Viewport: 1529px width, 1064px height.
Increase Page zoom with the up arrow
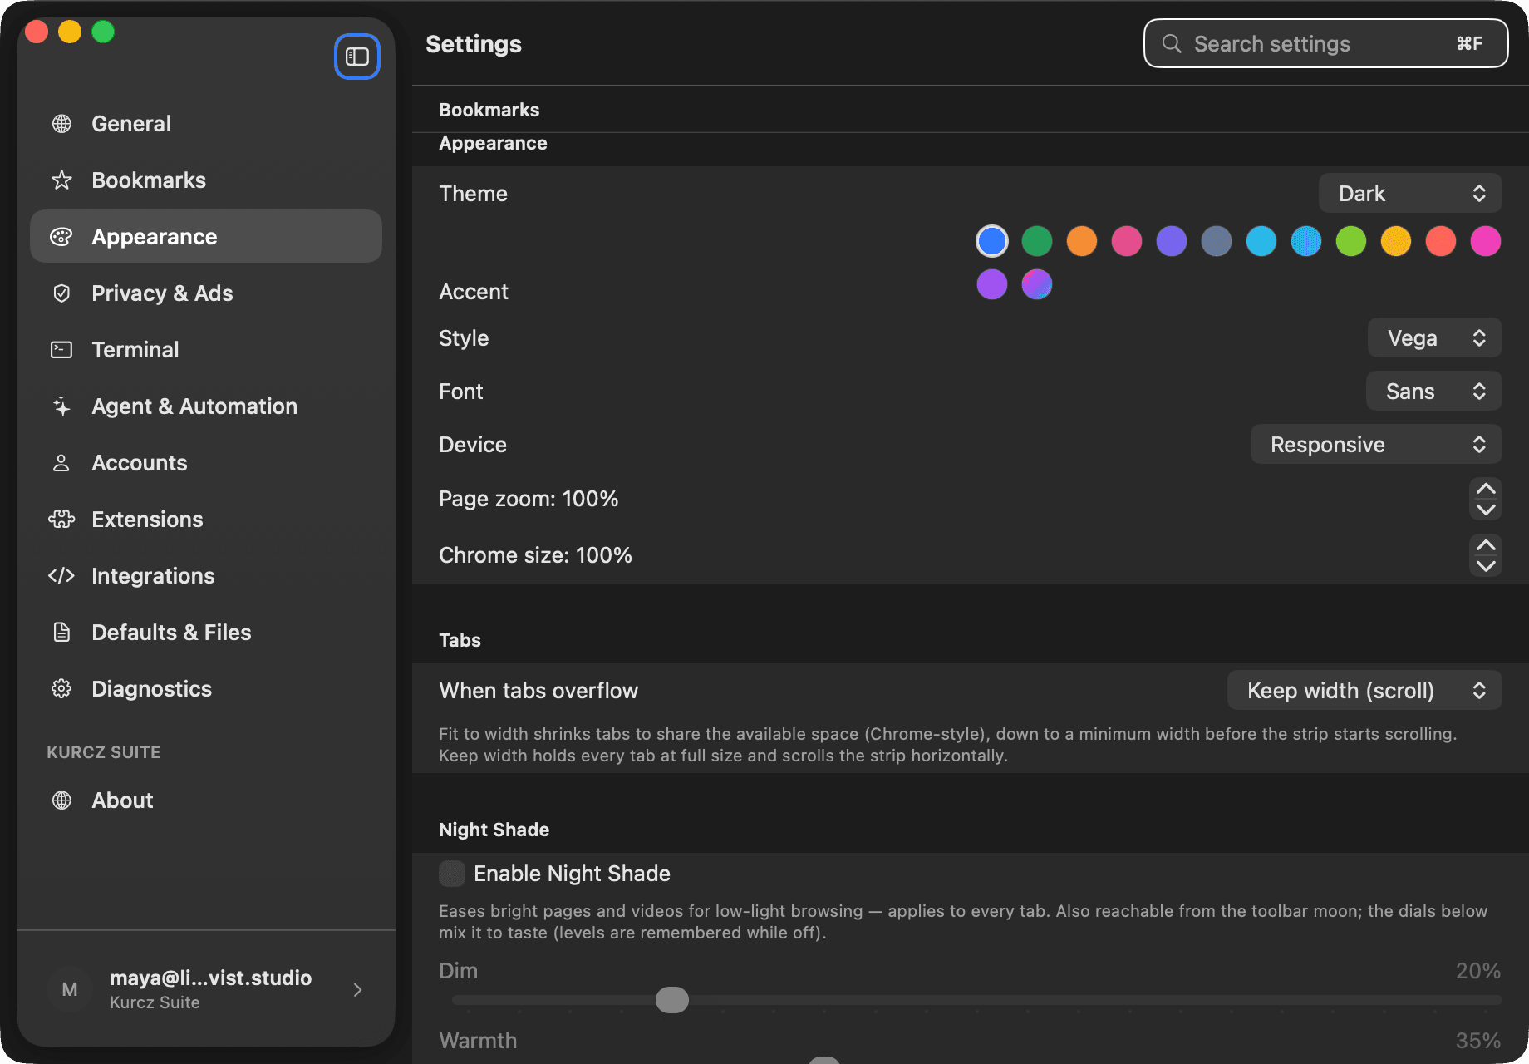coord(1486,489)
